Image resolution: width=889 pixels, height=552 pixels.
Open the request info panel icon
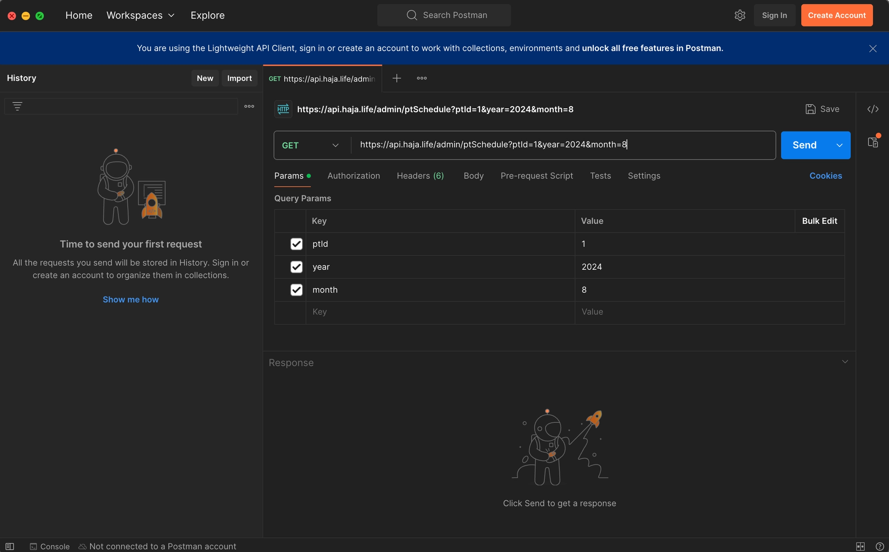(x=873, y=142)
